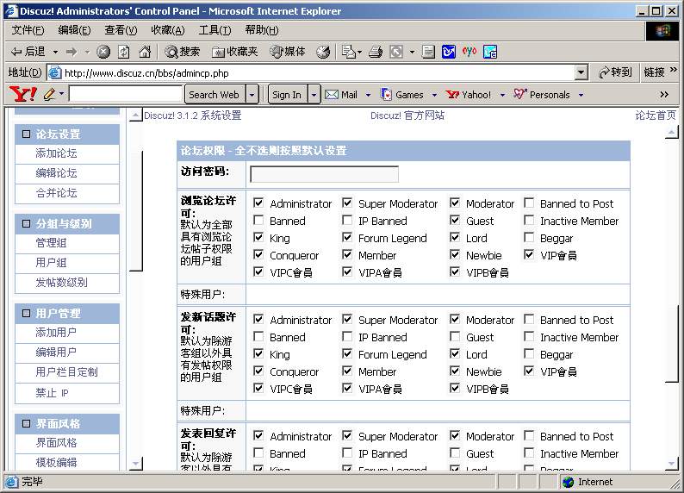Open the History icon in toolbar
Image resolution: width=684 pixels, height=493 pixels.
point(323,52)
